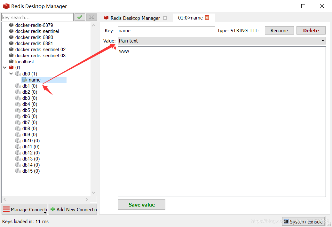This screenshot has height=227, width=332.
Task: Collapse the 01 connection tree
Action: coord(5,68)
